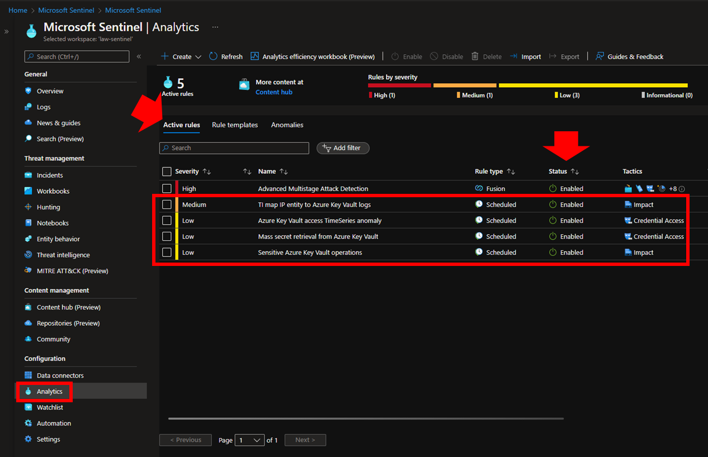Click the Medium (1) severity legend
This screenshot has width=708, height=457.
(475, 96)
